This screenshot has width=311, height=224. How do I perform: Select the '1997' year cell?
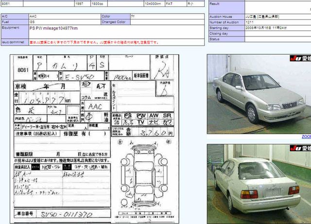pos(82,4)
